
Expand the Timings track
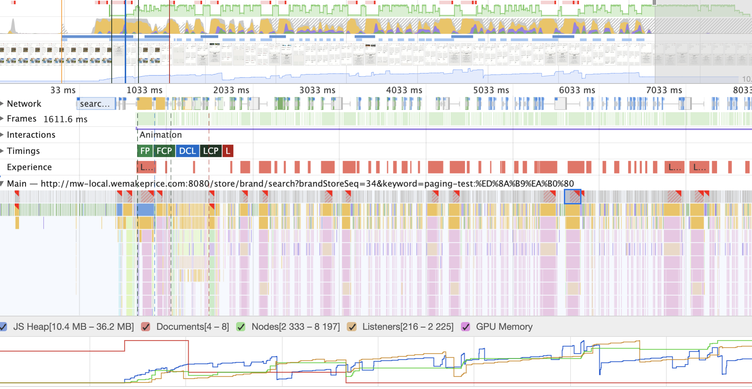[x=2, y=151]
